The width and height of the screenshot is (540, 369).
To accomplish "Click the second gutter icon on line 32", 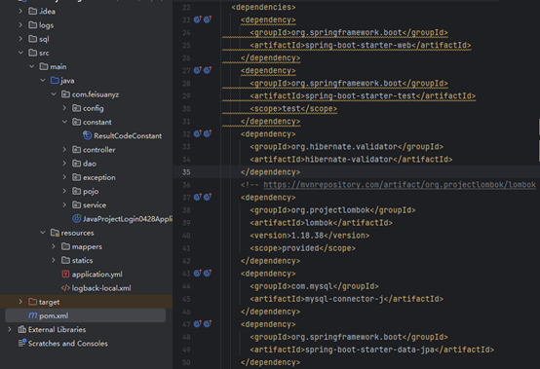I will (x=208, y=133).
